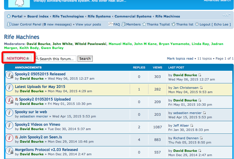Click the Thanks list thumbs-up icon
Image resolution: width=234 pixels, height=159 pixels.
173,24
